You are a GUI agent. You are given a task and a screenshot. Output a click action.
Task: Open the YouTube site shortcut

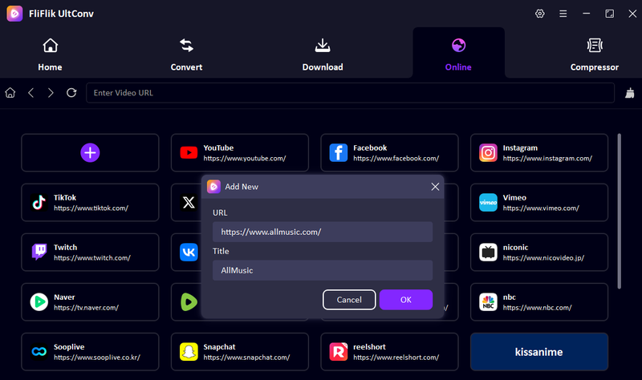239,152
